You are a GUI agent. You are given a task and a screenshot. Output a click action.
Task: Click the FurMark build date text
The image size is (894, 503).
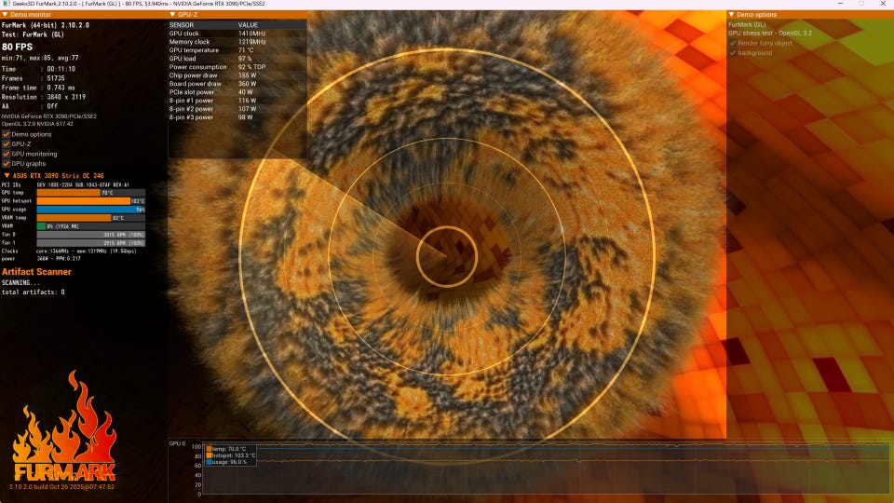pos(61,487)
